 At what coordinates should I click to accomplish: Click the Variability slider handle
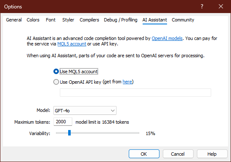coord(69,133)
